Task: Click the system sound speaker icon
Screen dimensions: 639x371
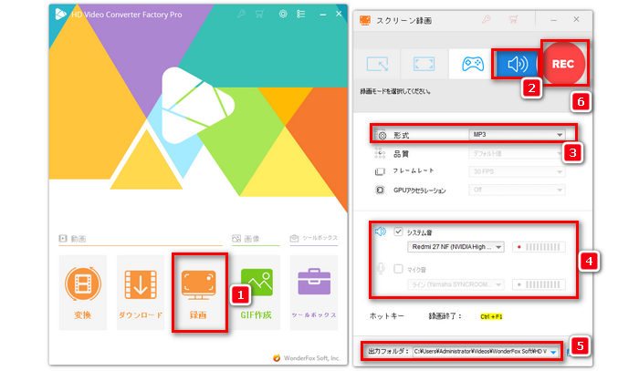Action: (x=381, y=232)
